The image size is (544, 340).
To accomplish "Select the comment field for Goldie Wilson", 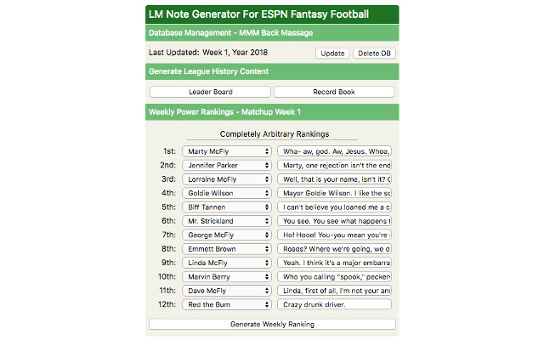I will pyautogui.click(x=334, y=193).
